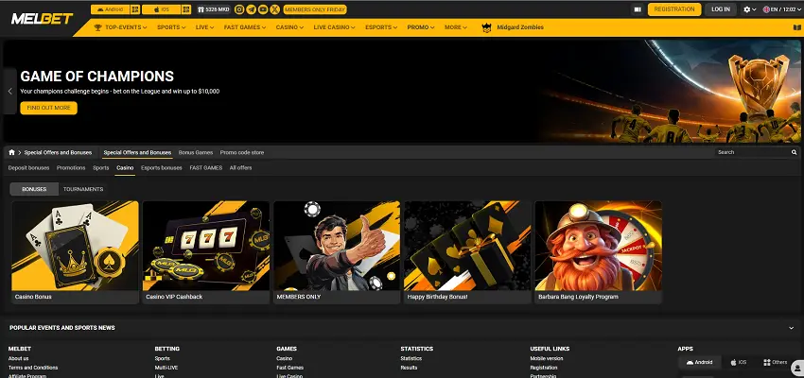The image size is (804, 378).
Task: Click the search magnifier icon
Action: point(794,152)
